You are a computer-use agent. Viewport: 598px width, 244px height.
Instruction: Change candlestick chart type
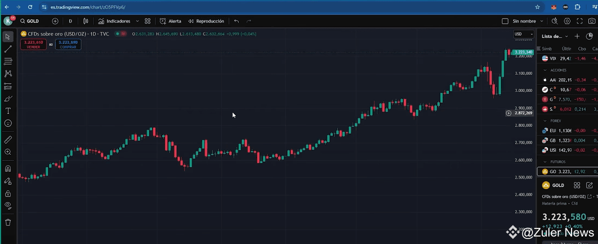coord(86,21)
